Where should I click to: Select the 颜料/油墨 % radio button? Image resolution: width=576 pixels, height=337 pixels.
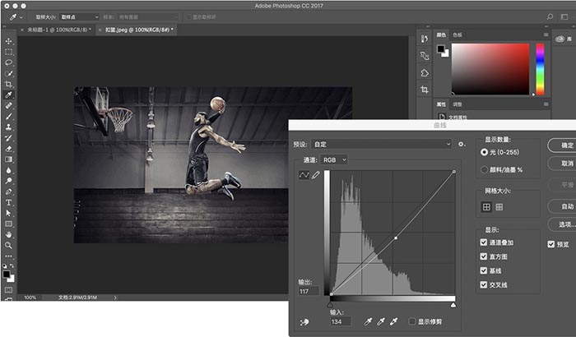click(x=484, y=169)
